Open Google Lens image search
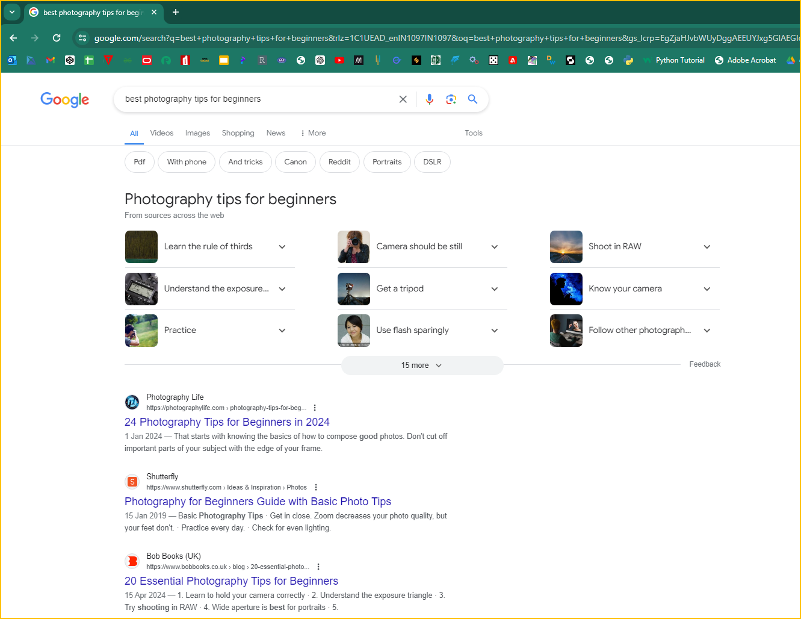The height and width of the screenshot is (619, 801). point(451,99)
